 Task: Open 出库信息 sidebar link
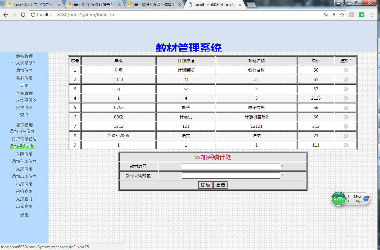(x=24, y=184)
